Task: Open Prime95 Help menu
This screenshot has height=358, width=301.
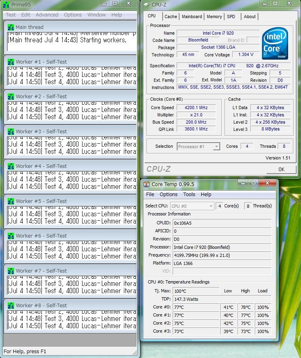Action: 117,15
